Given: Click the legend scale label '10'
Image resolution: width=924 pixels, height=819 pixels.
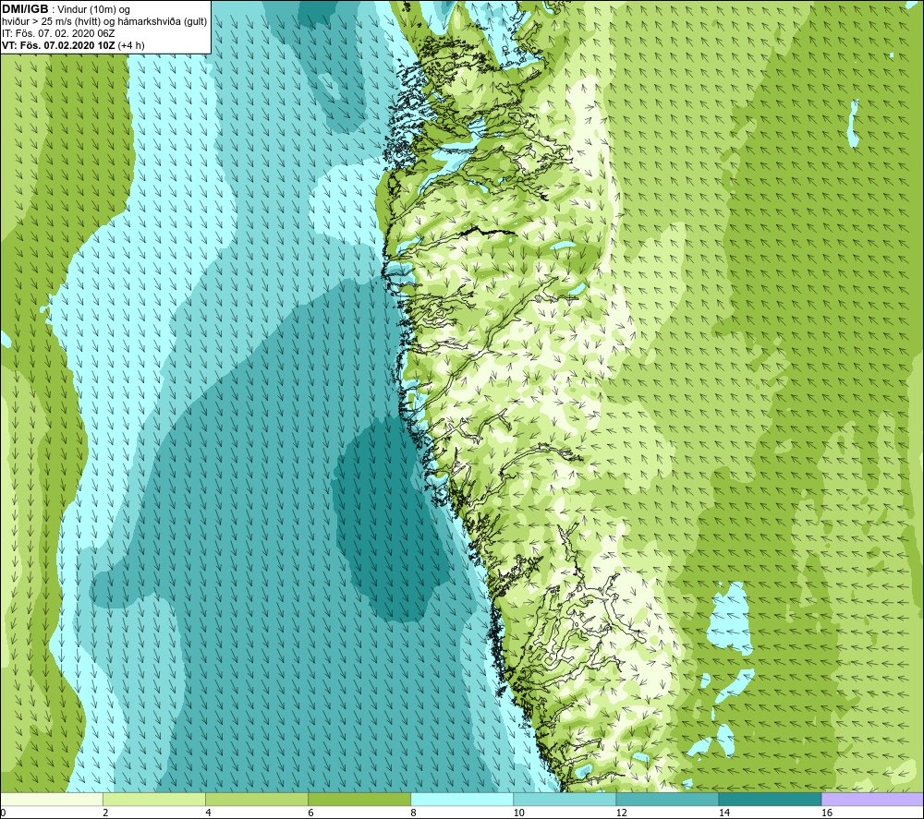Looking at the screenshot, I should pyautogui.click(x=518, y=813).
